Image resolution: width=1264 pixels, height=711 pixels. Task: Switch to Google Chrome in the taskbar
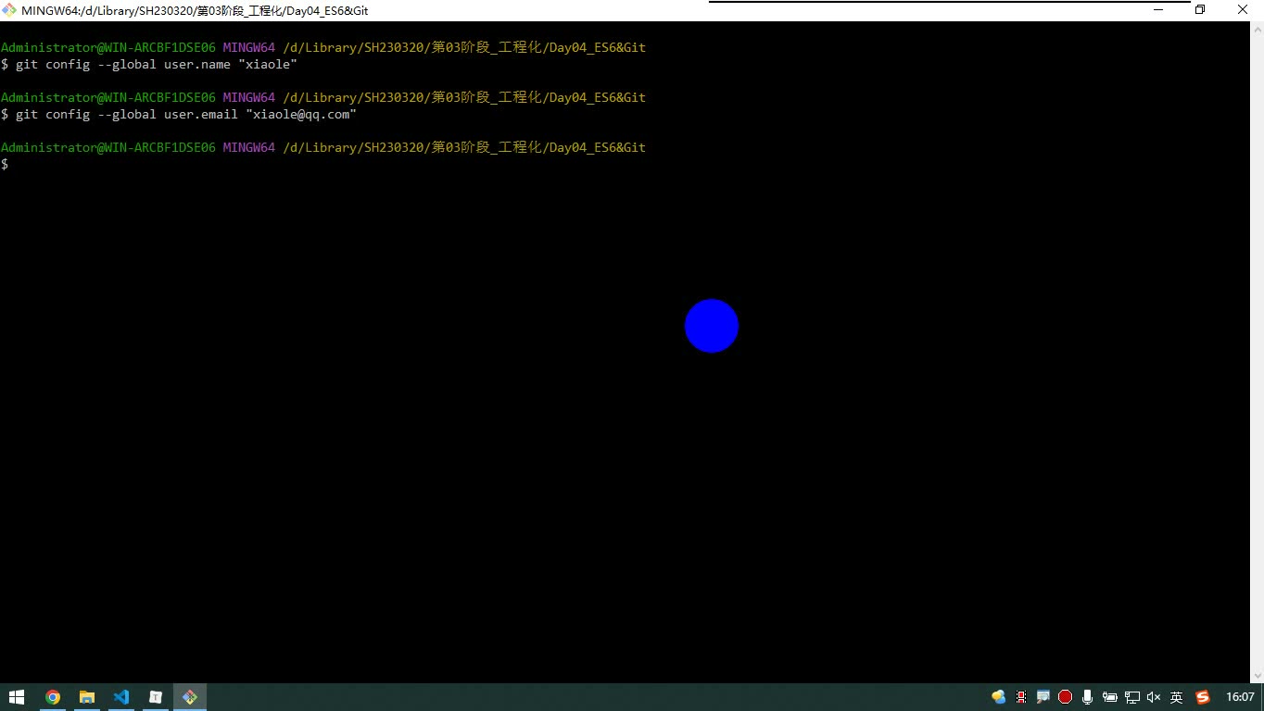[x=53, y=697]
